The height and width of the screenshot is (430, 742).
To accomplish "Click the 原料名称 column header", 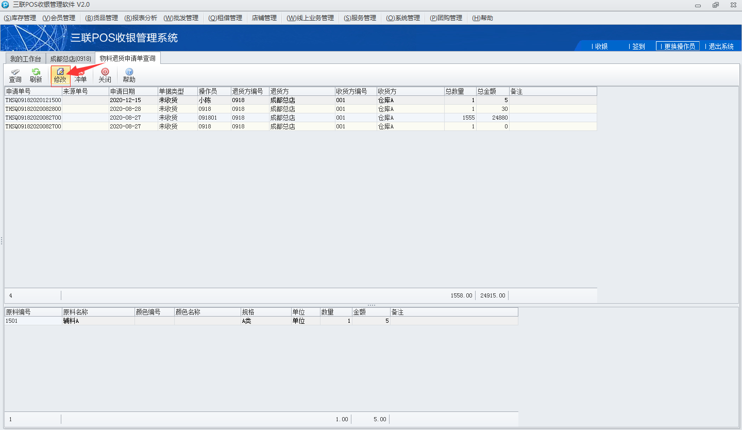I will [98, 312].
